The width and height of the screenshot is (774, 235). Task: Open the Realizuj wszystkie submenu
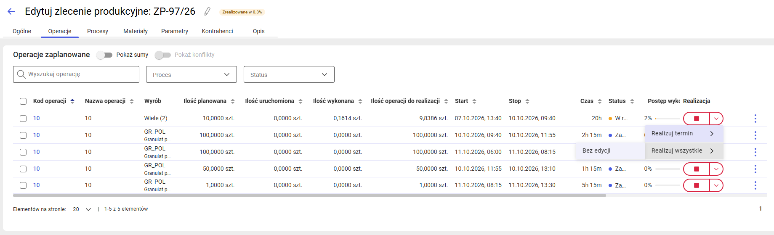point(684,151)
